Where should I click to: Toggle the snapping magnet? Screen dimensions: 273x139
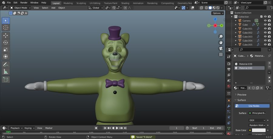pos(114,8)
